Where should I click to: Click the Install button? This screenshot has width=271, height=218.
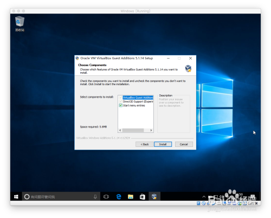pos(163,144)
